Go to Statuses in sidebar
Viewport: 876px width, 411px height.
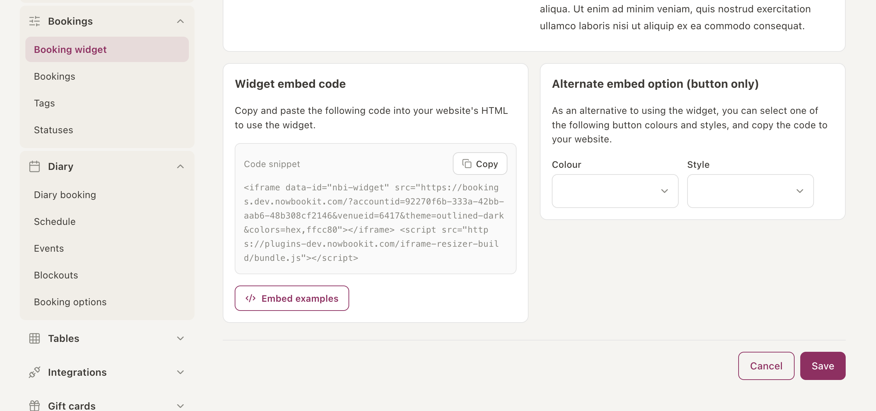(x=54, y=130)
